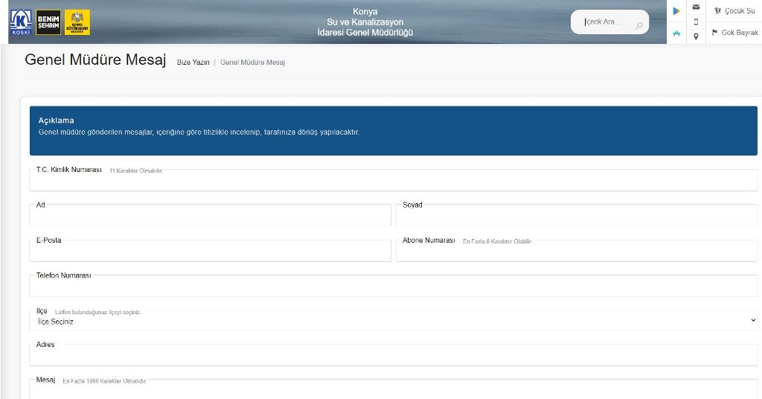Image resolution: width=762 pixels, height=399 pixels.
Task: Click the Abone Numarası input field
Action: (576, 252)
